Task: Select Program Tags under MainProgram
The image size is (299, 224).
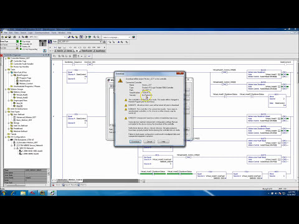Action: point(25,78)
